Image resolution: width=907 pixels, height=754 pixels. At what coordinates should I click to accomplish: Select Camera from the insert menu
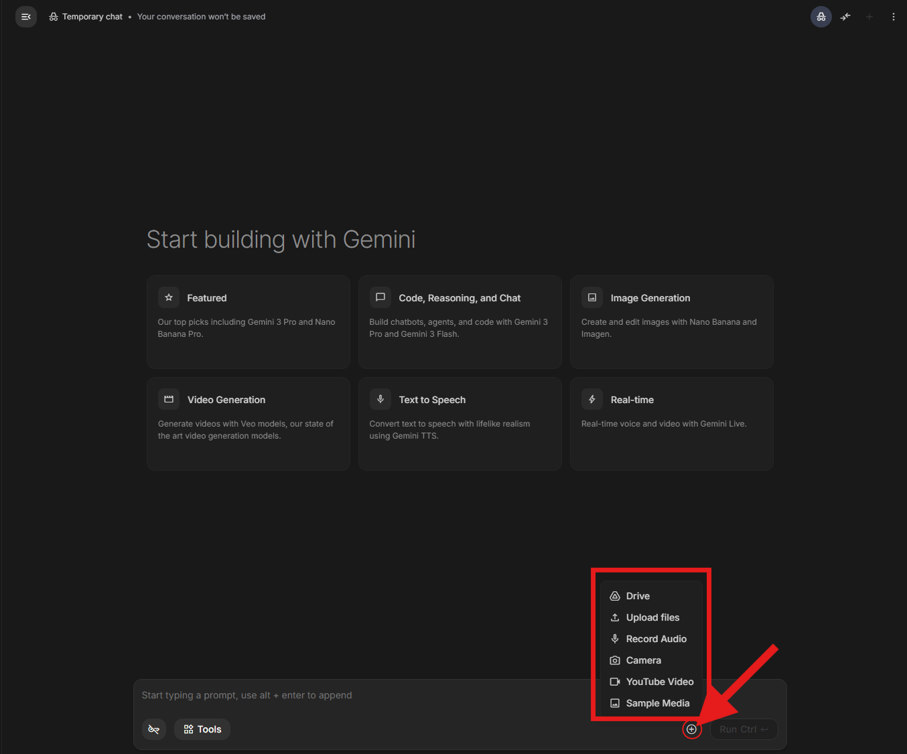point(643,660)
